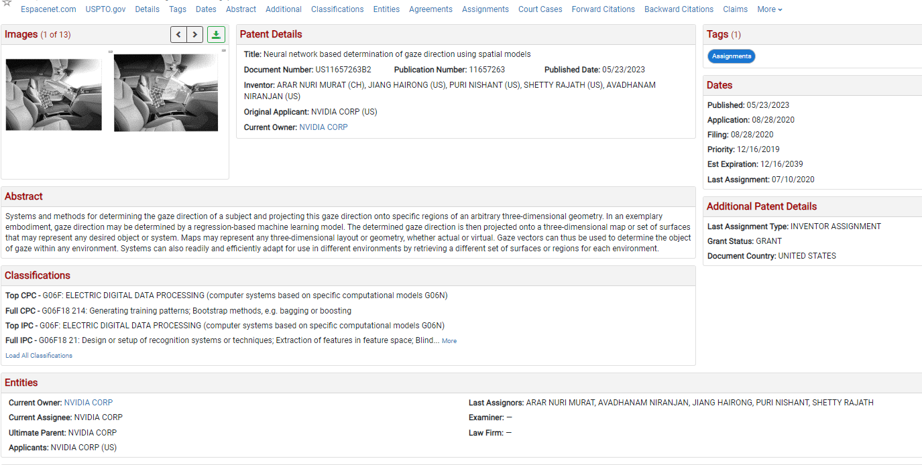Image resolution: width=922 pixels, height=465 pixels.
Task: Click the Priority date 12/16/2019
Action: pyautogui.click(x=758, y=149)
